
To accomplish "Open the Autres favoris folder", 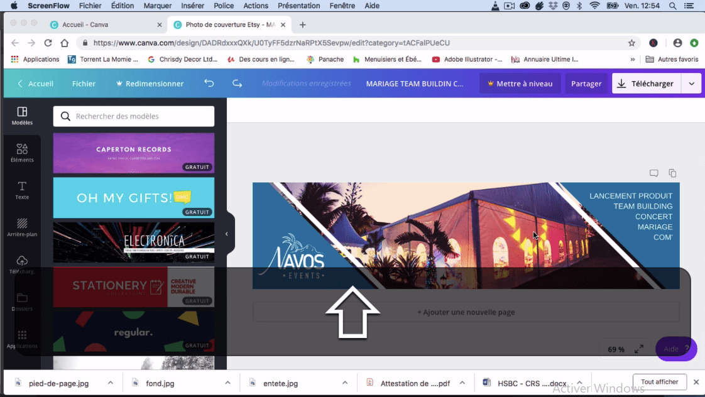I will (672, 59).
